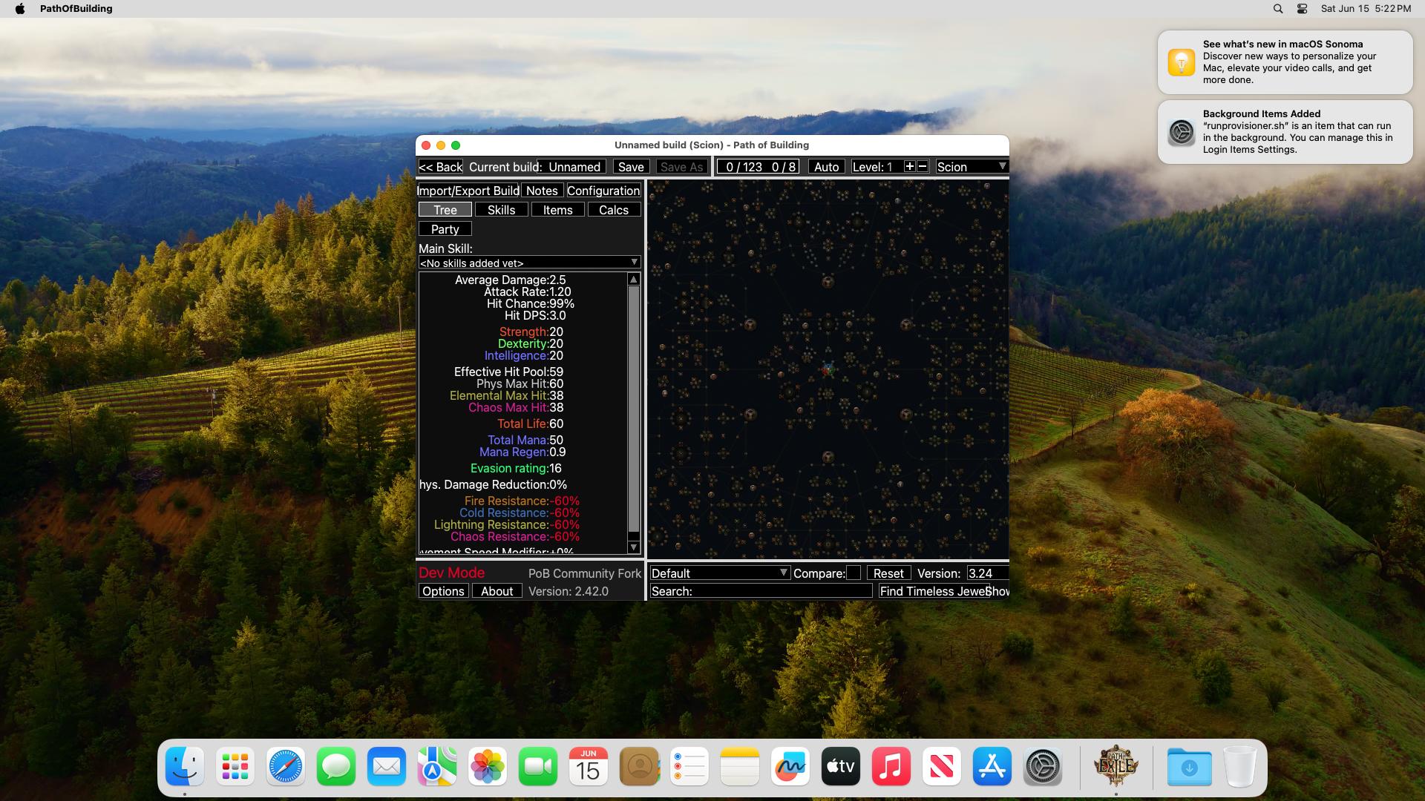Click the Import/Export Build button
Screen dimensions: 1425x801
click(468, 191)
